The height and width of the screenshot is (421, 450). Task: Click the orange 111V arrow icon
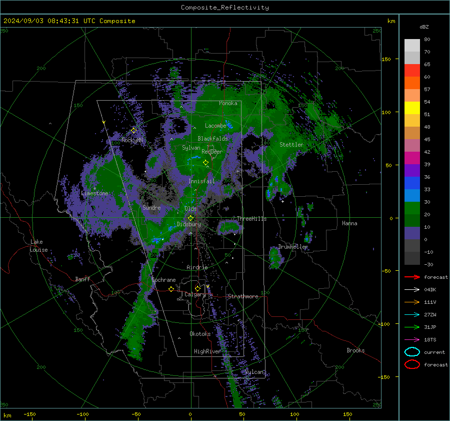pyautogui.click(x=412, y=302)
